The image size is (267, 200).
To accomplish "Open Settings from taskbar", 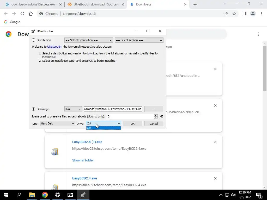I will coord(58,195).
